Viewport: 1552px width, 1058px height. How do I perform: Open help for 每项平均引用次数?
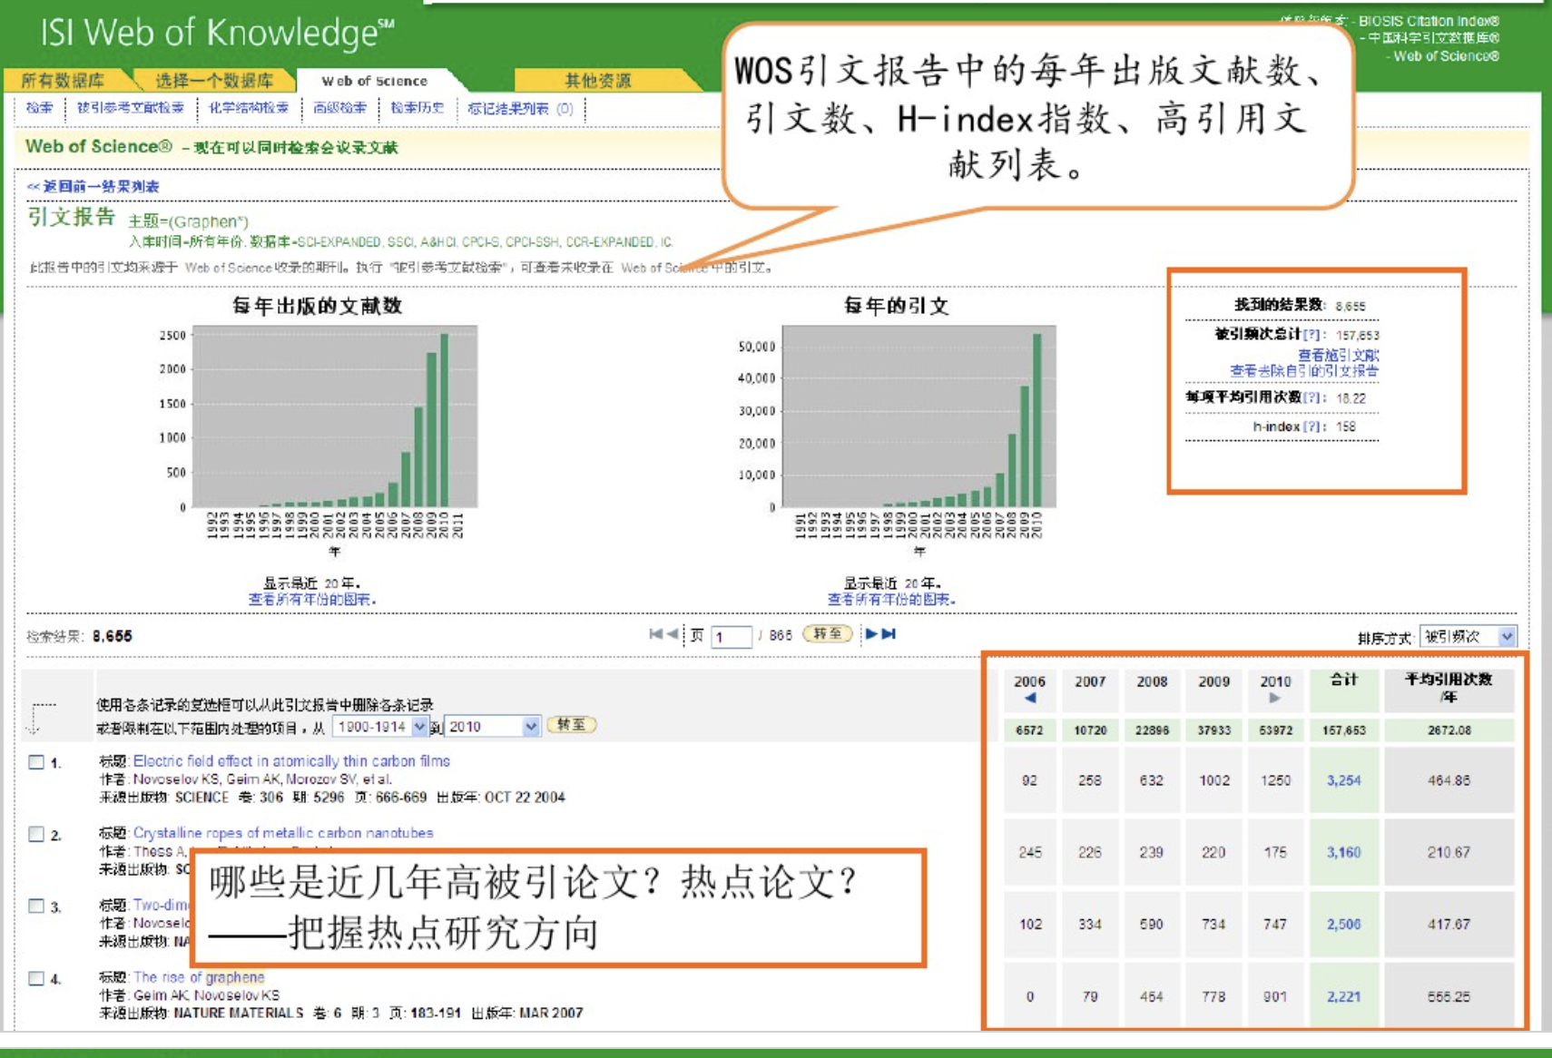pos(1311,397)
